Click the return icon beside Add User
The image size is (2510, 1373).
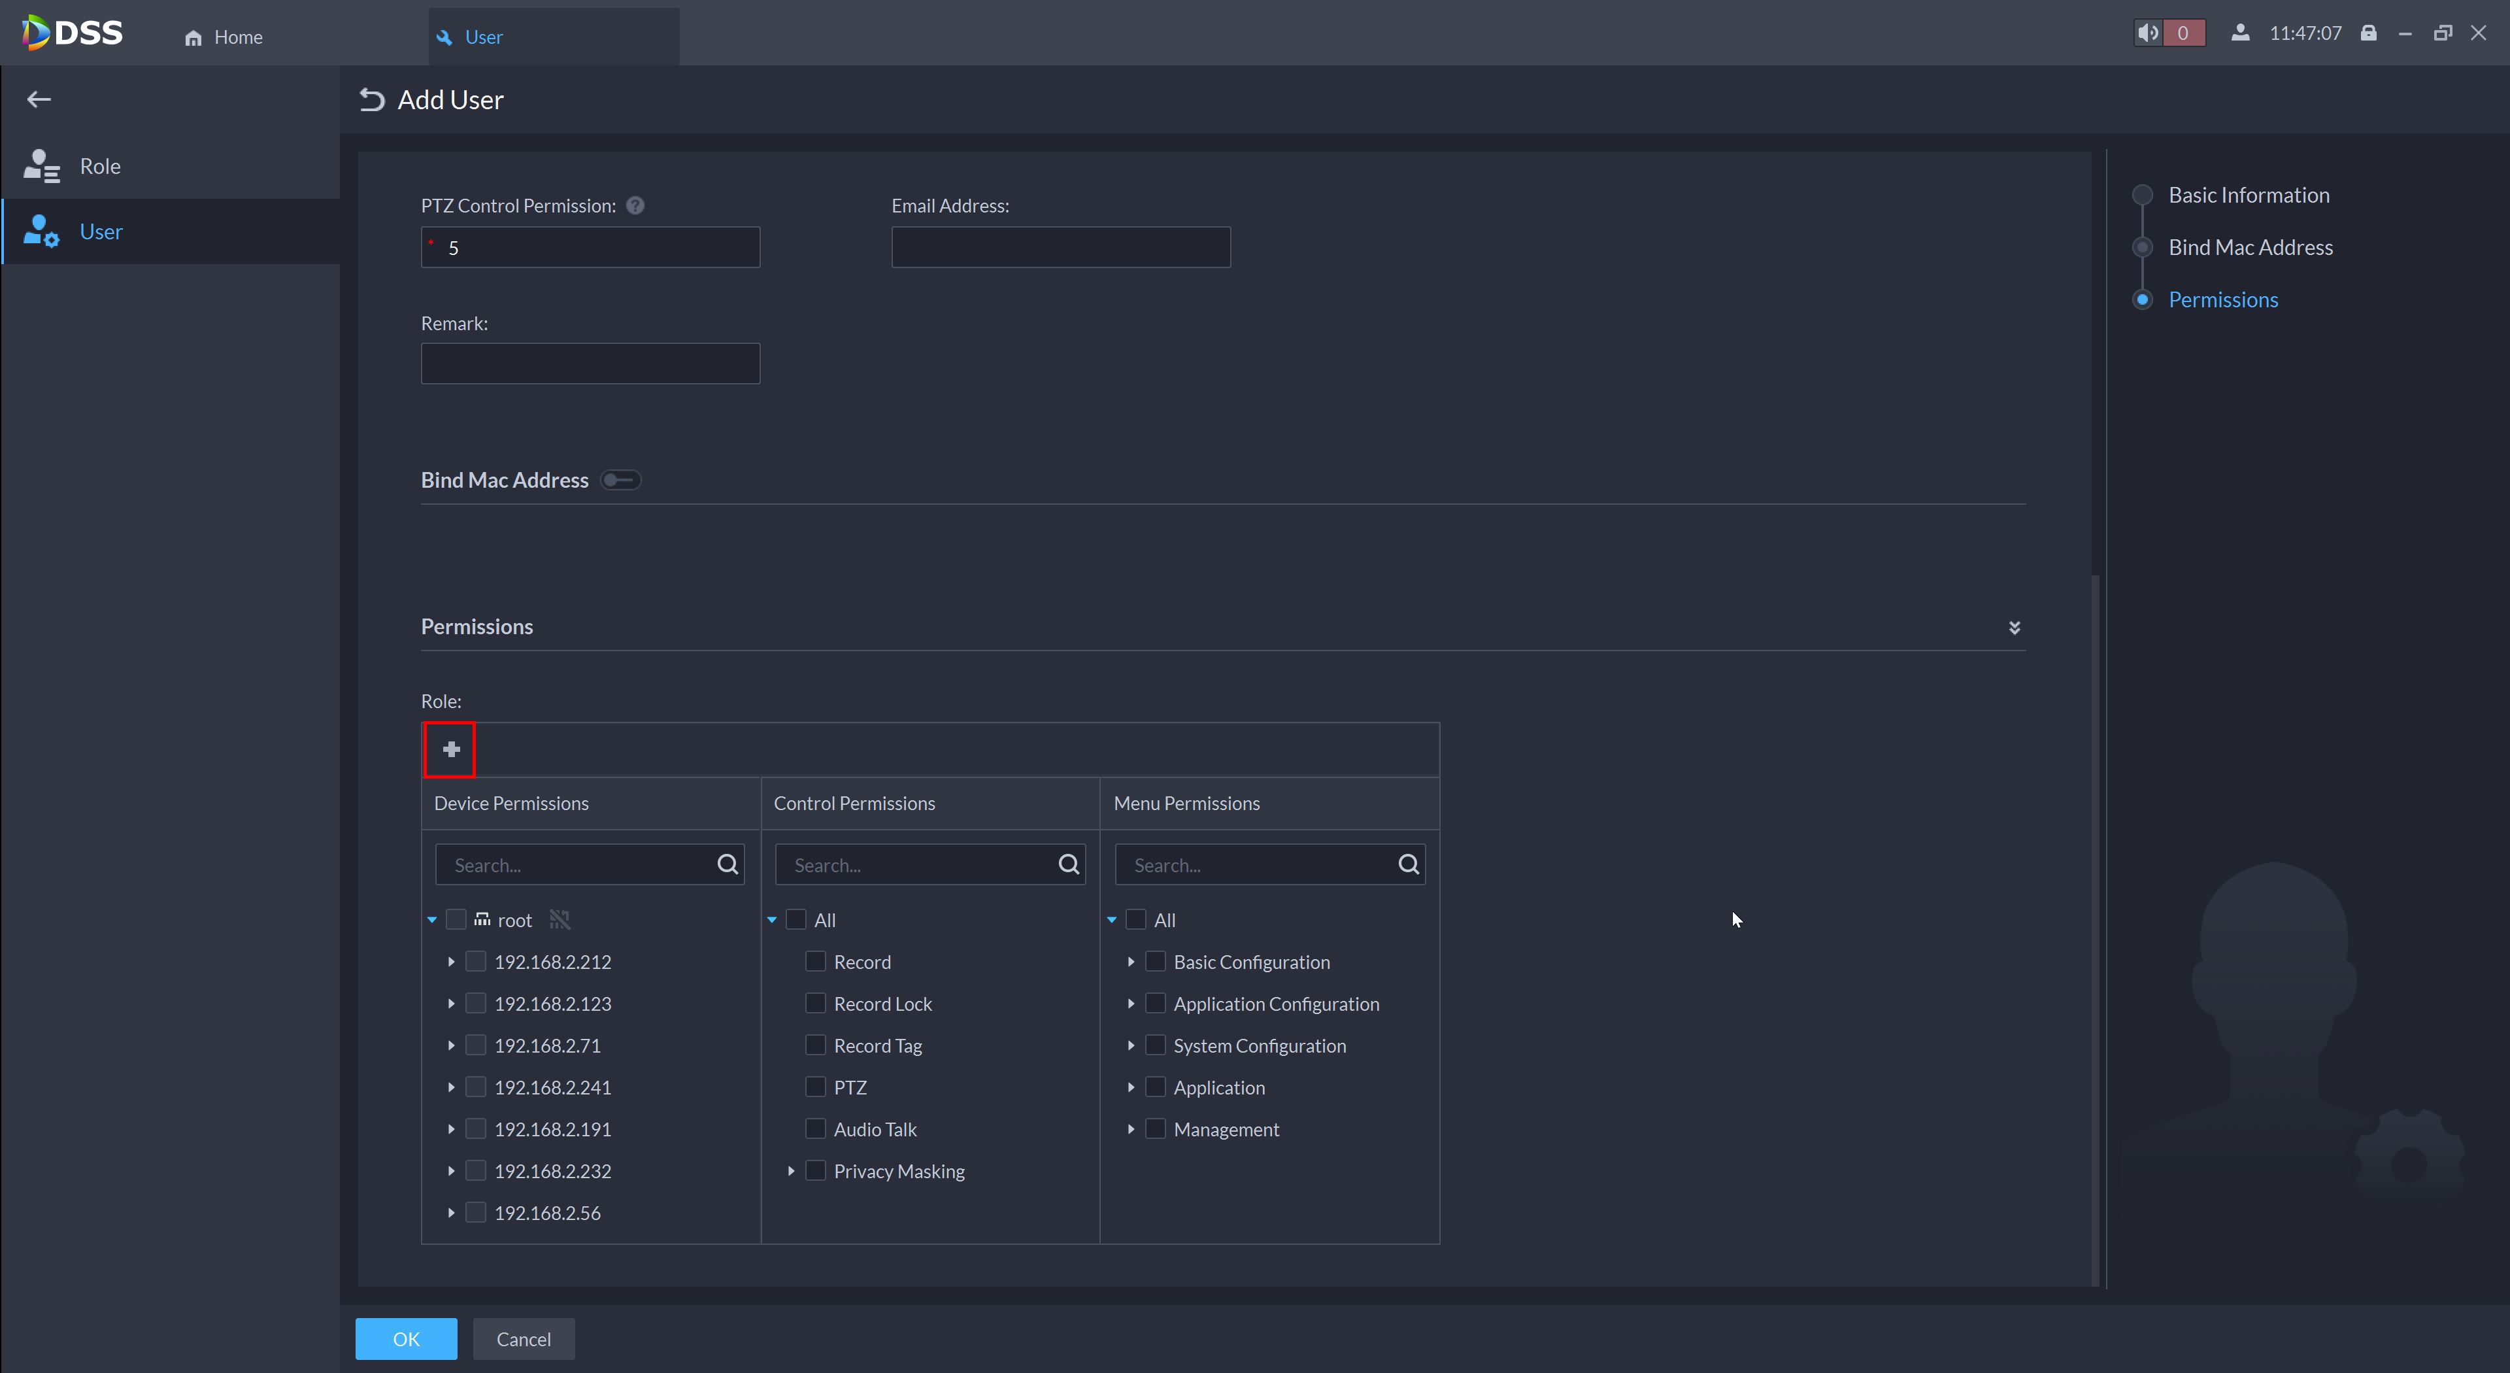372,99
